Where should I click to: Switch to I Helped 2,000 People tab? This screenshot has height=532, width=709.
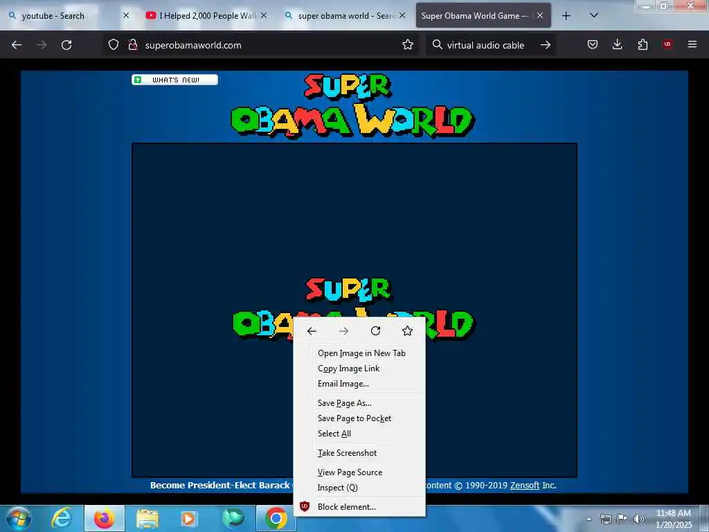(x=208, y=16)
